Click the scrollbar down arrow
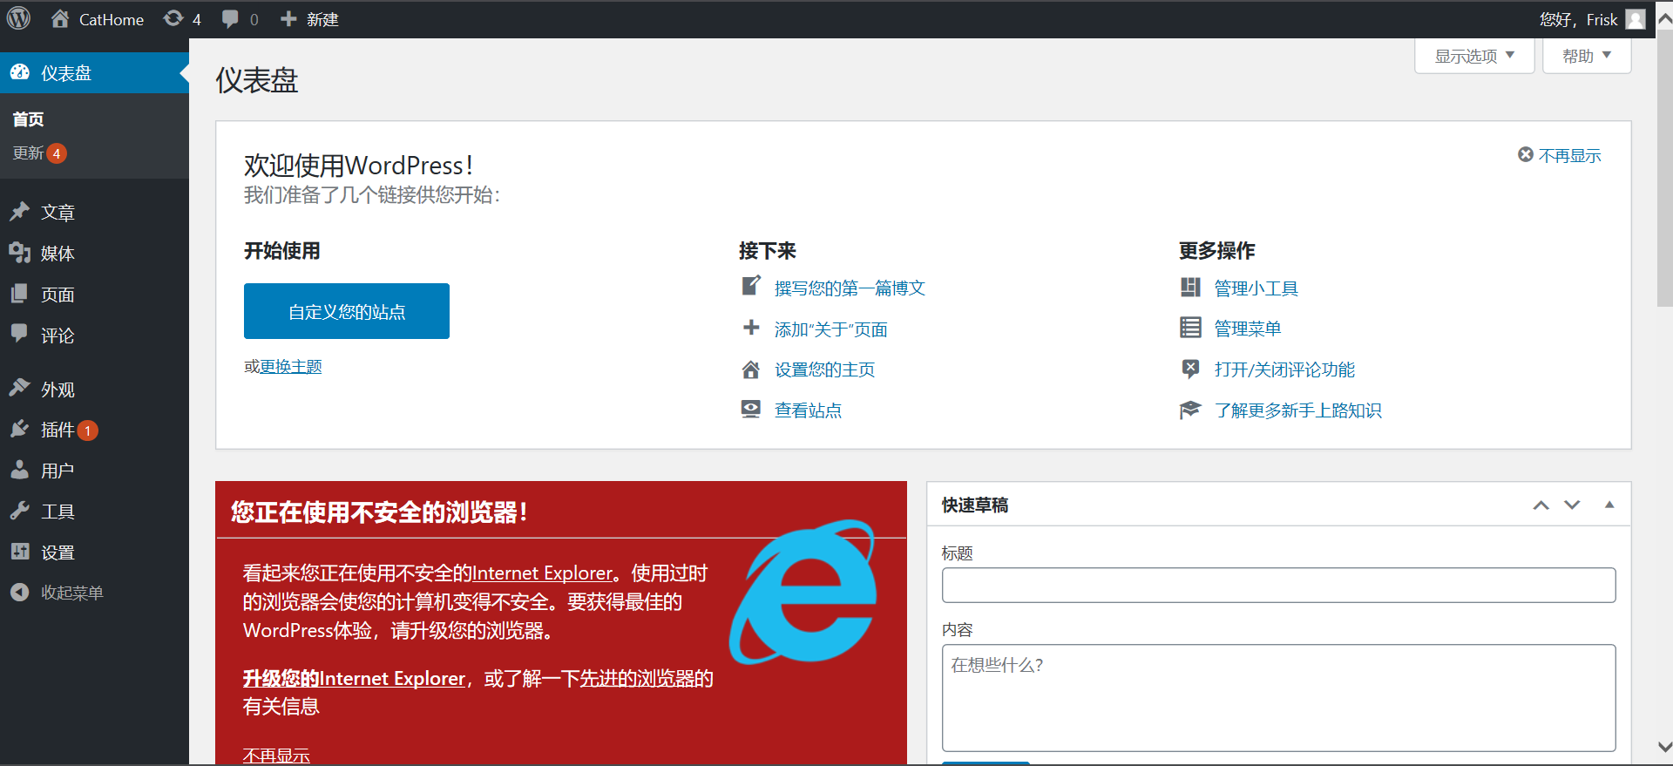 [1664, 747]
